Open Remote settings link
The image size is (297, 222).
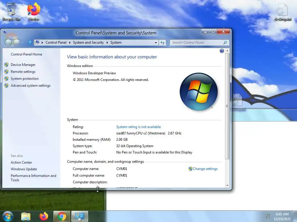(23, 72)
